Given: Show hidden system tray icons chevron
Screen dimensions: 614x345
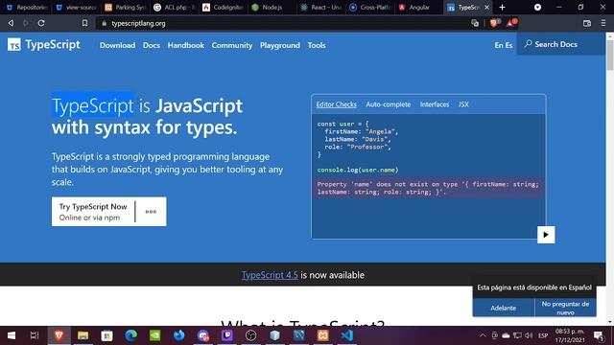Looking at the screenshot, I should click(x=483, y=335).
